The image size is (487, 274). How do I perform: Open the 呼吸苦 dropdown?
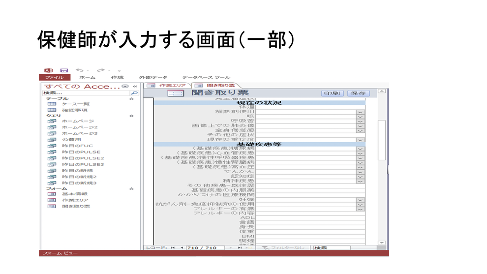pyautogui.click(x=360, y=121)
